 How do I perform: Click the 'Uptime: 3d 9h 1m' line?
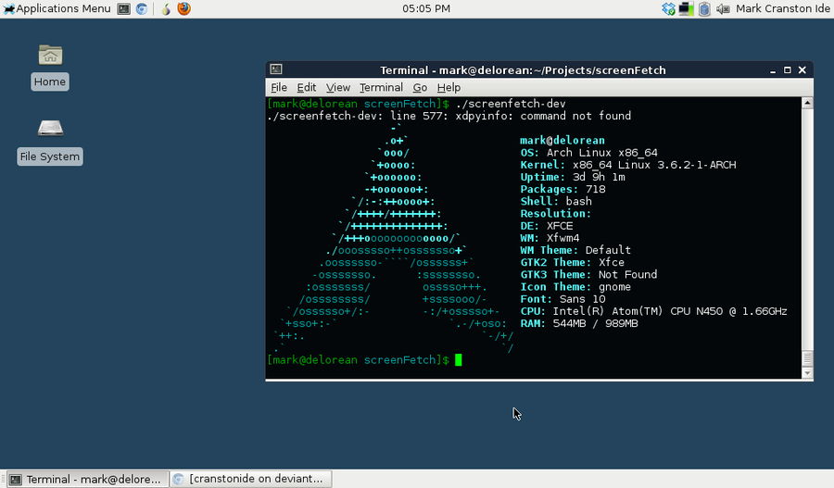tap(573, 177)
